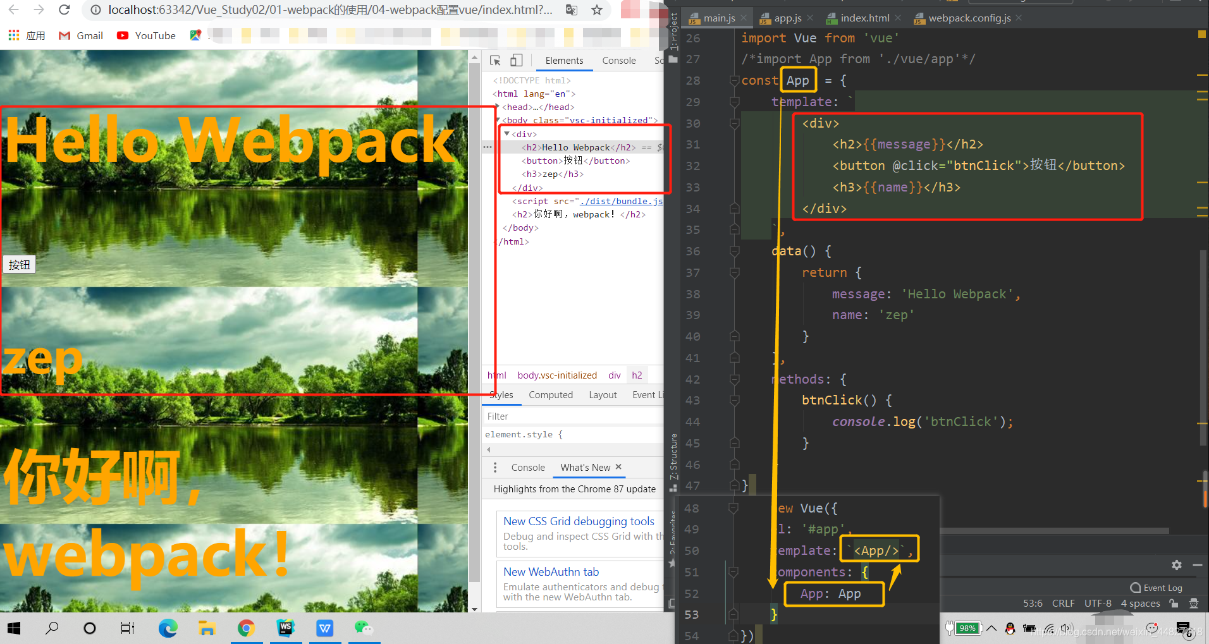Open Microsoft Edge from taskbar
The width and height of the screenshot is (1209, 644).
168,628
